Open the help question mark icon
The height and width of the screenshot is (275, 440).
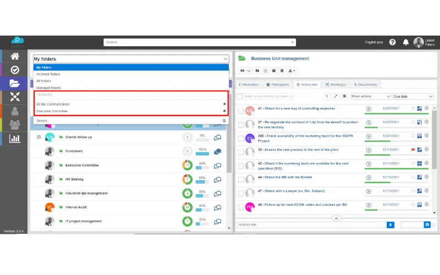coord(392,42)
